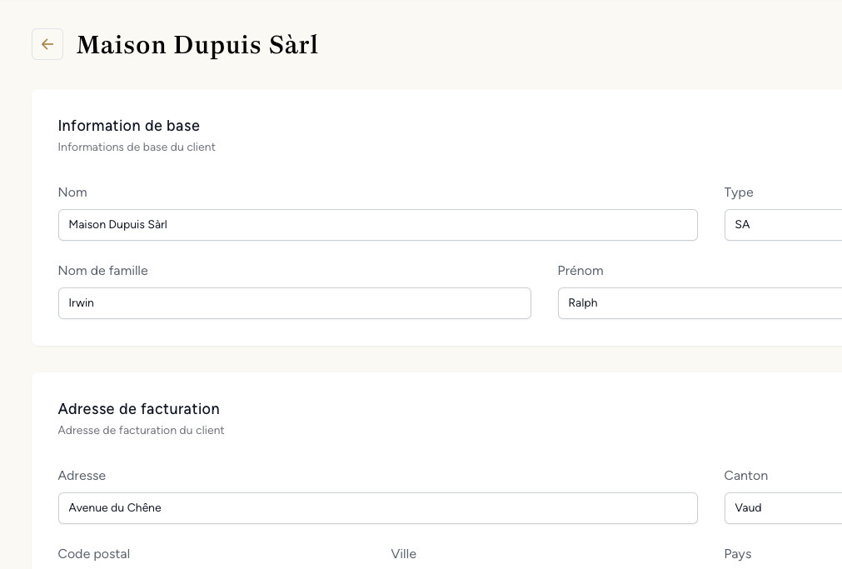Click the Nom field containing Maison Dupuis Sàrl
The width and height of the screenshot is (842, 569).
pos(377,224)
